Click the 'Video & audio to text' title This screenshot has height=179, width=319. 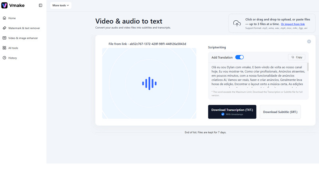(x=129, y=21)
